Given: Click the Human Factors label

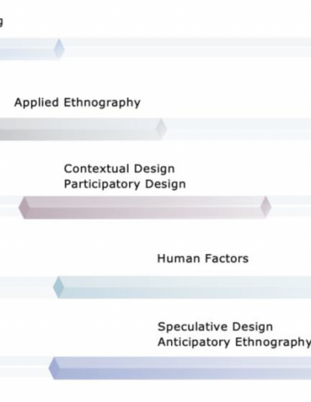Looking at the screenshot, I should point(203,259).
